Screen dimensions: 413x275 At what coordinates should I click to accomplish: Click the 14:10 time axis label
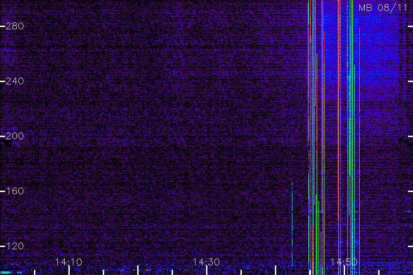coord(69,262)
